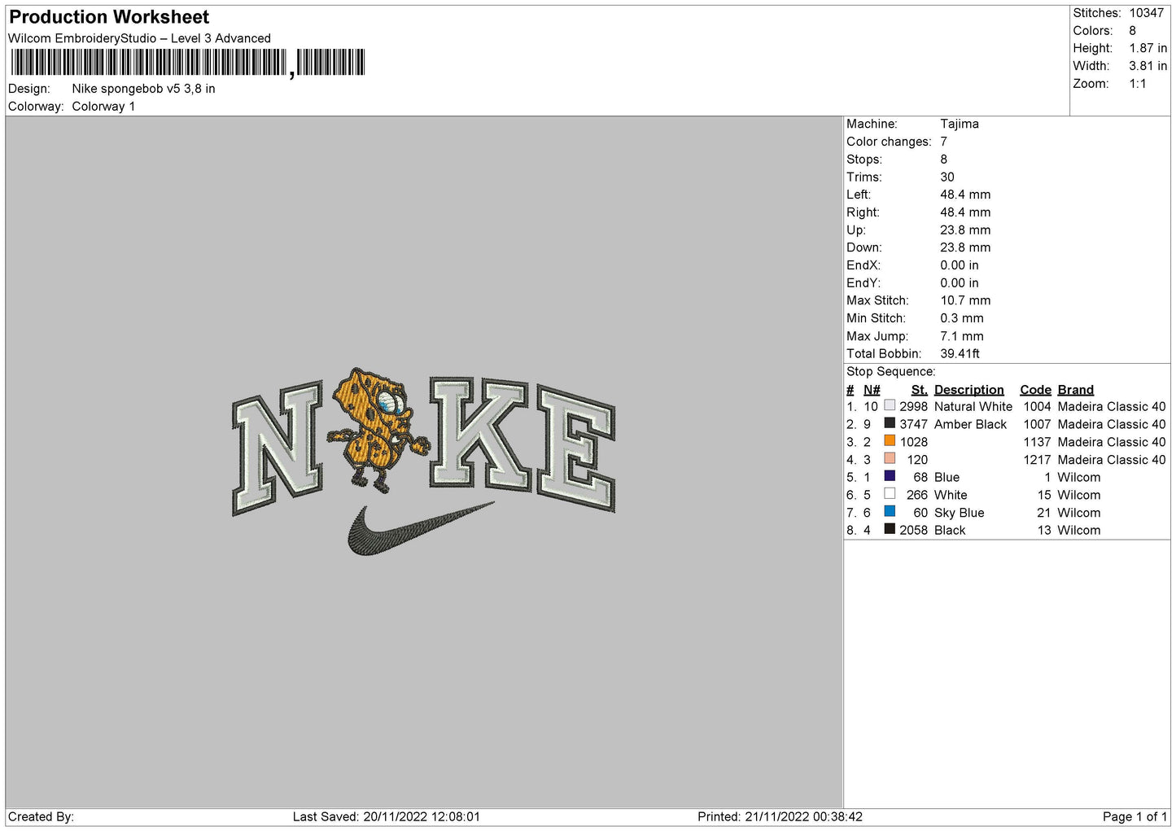
Task: Select the peach swatch with code 1217
Action: pyautogui.click(x=890, y=459)
